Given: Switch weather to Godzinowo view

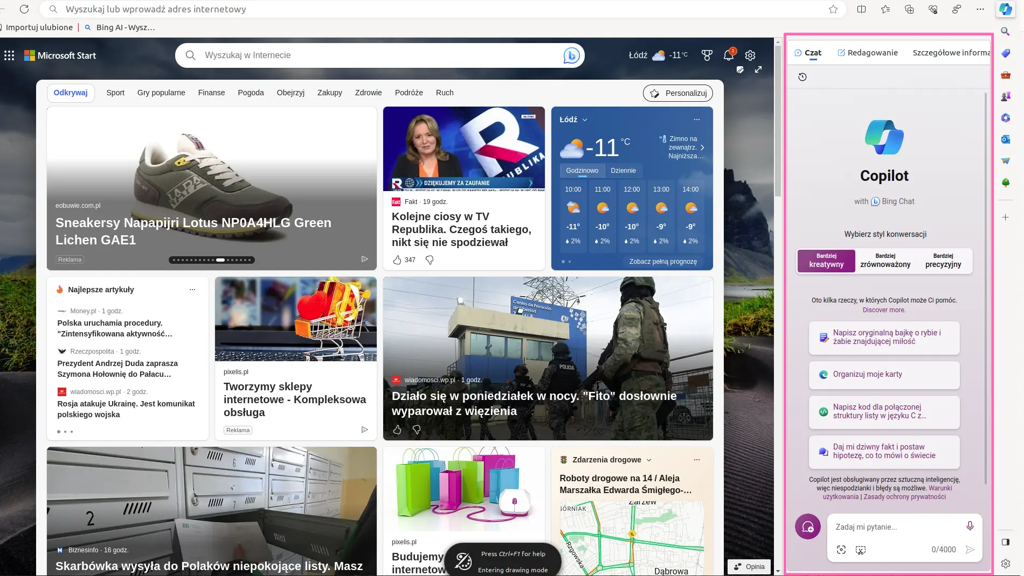Looking at the screenshot, I should tap(582, 171).
